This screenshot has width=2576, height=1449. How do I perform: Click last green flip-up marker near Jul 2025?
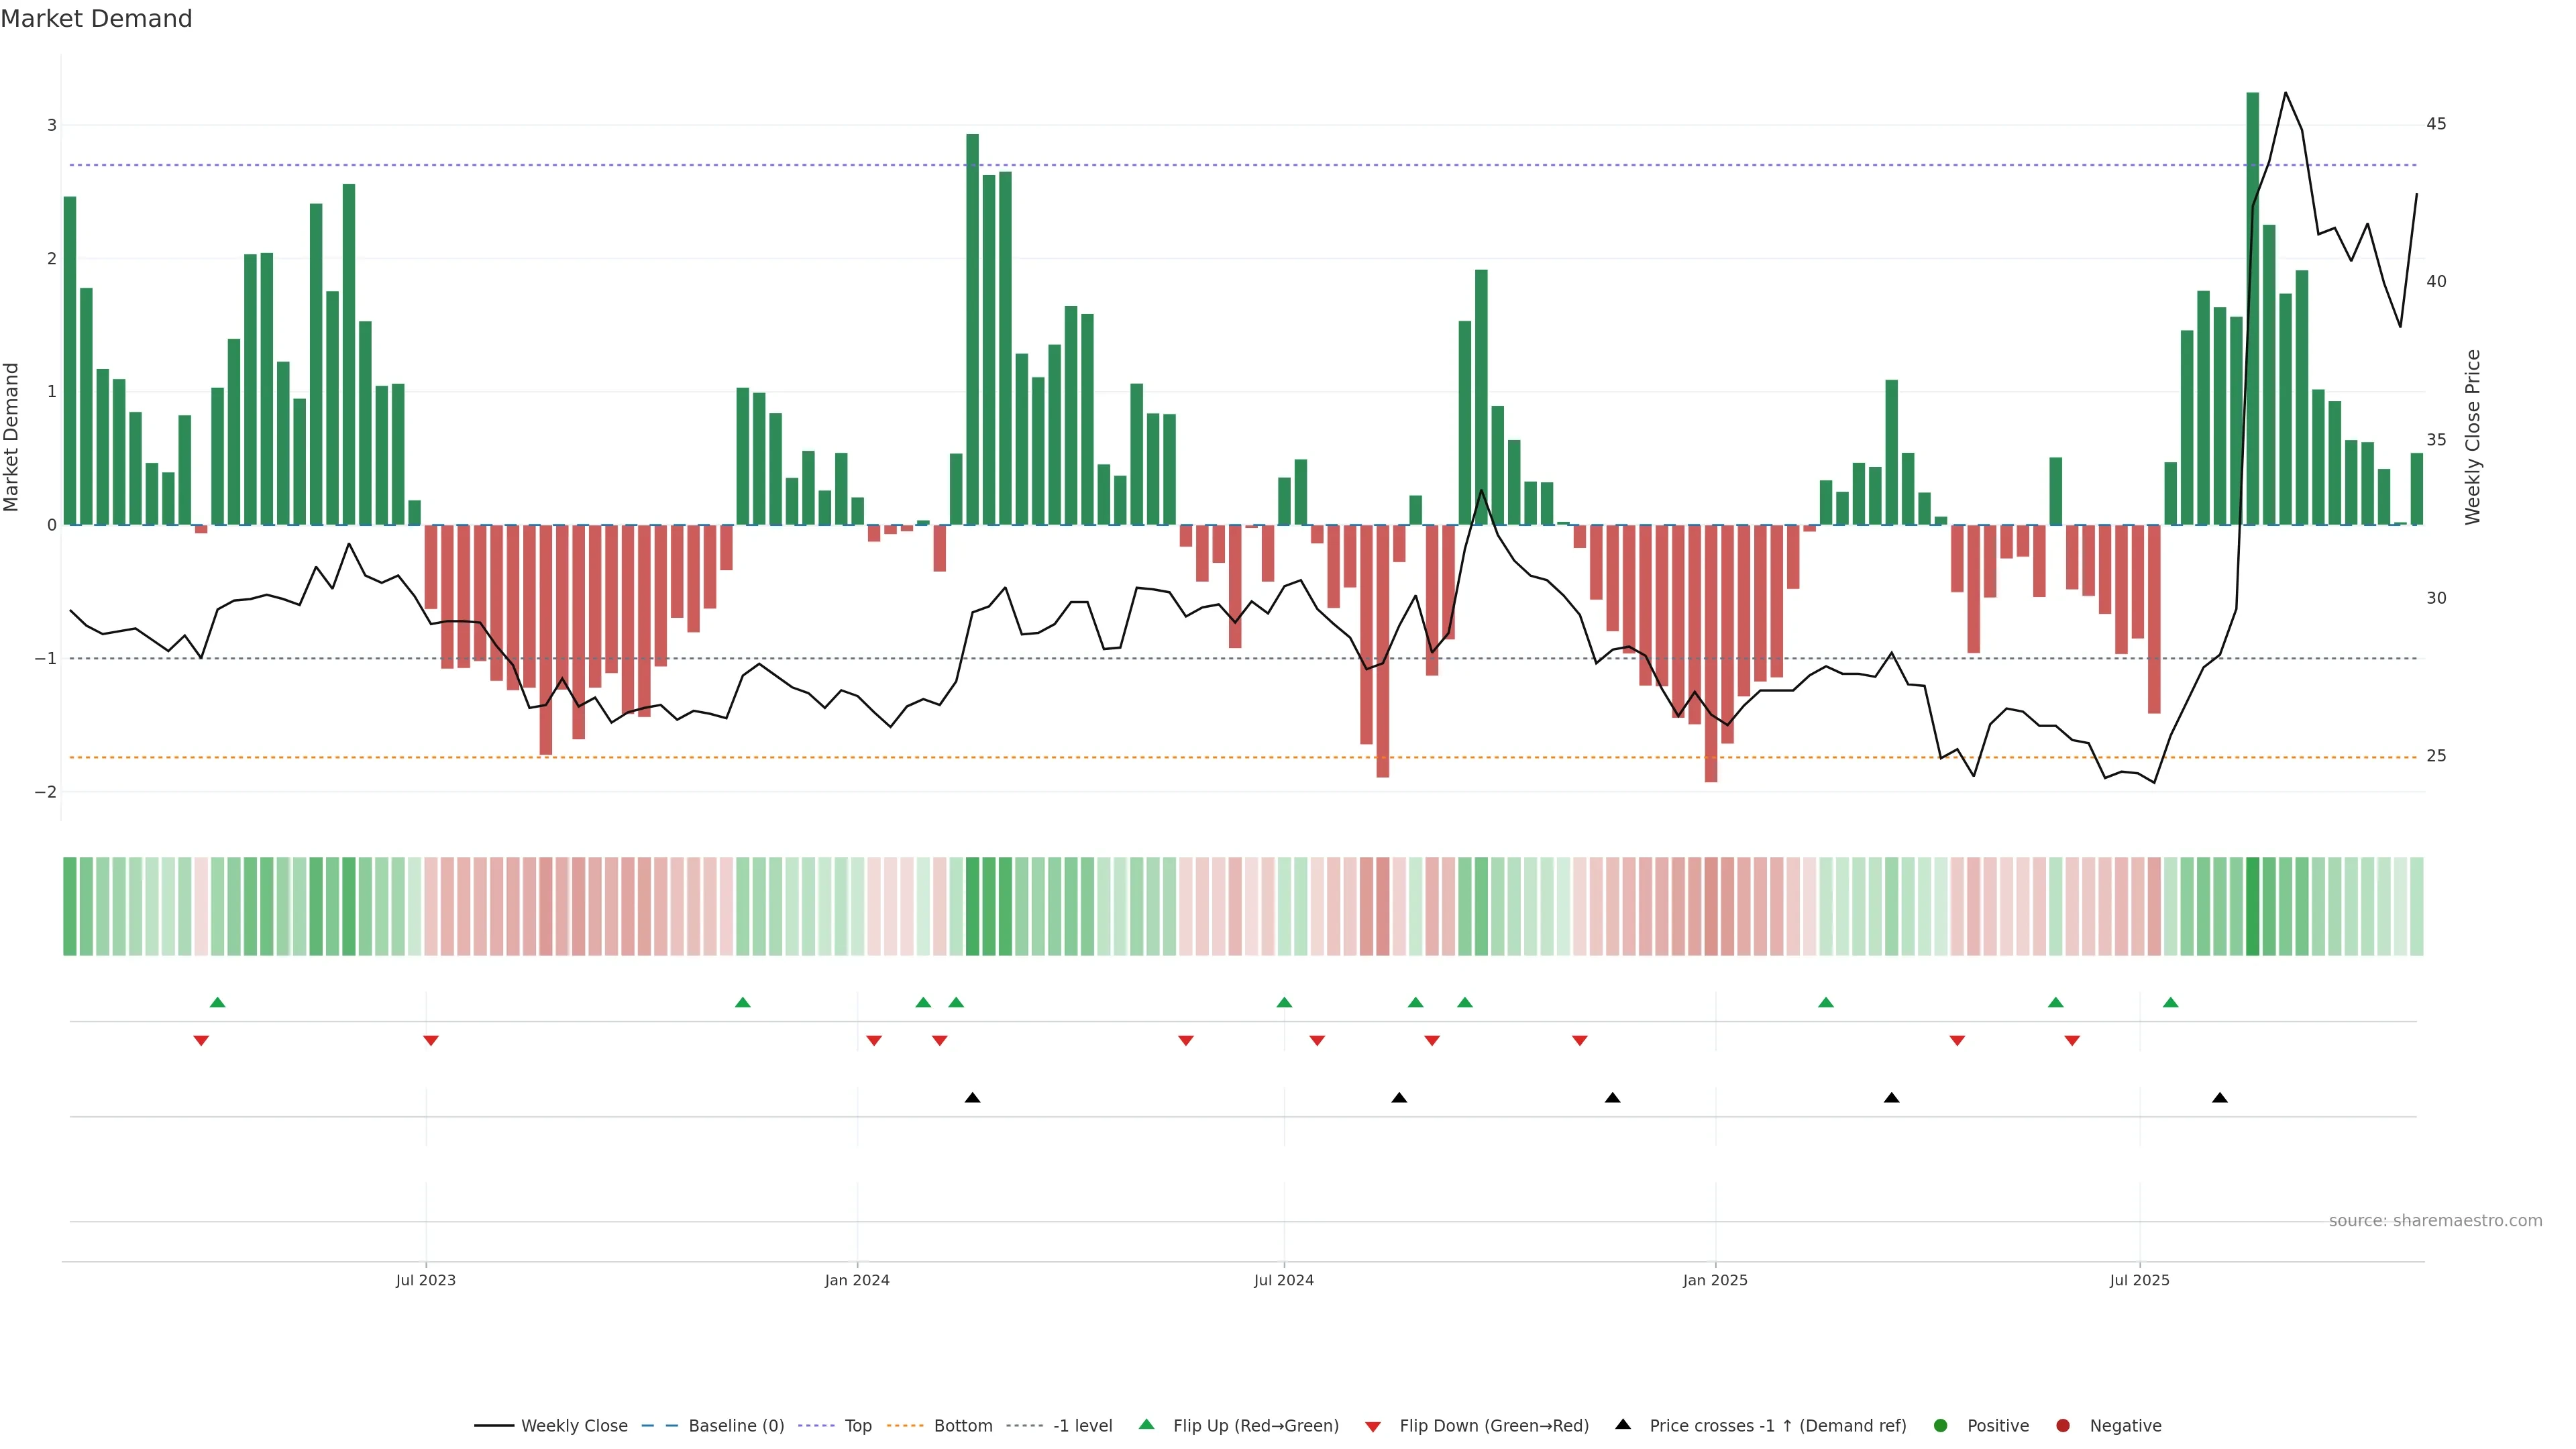click(2171, 1002)
